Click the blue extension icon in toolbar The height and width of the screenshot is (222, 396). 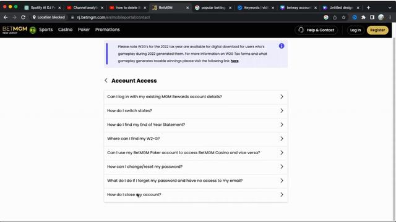[355, 17]
